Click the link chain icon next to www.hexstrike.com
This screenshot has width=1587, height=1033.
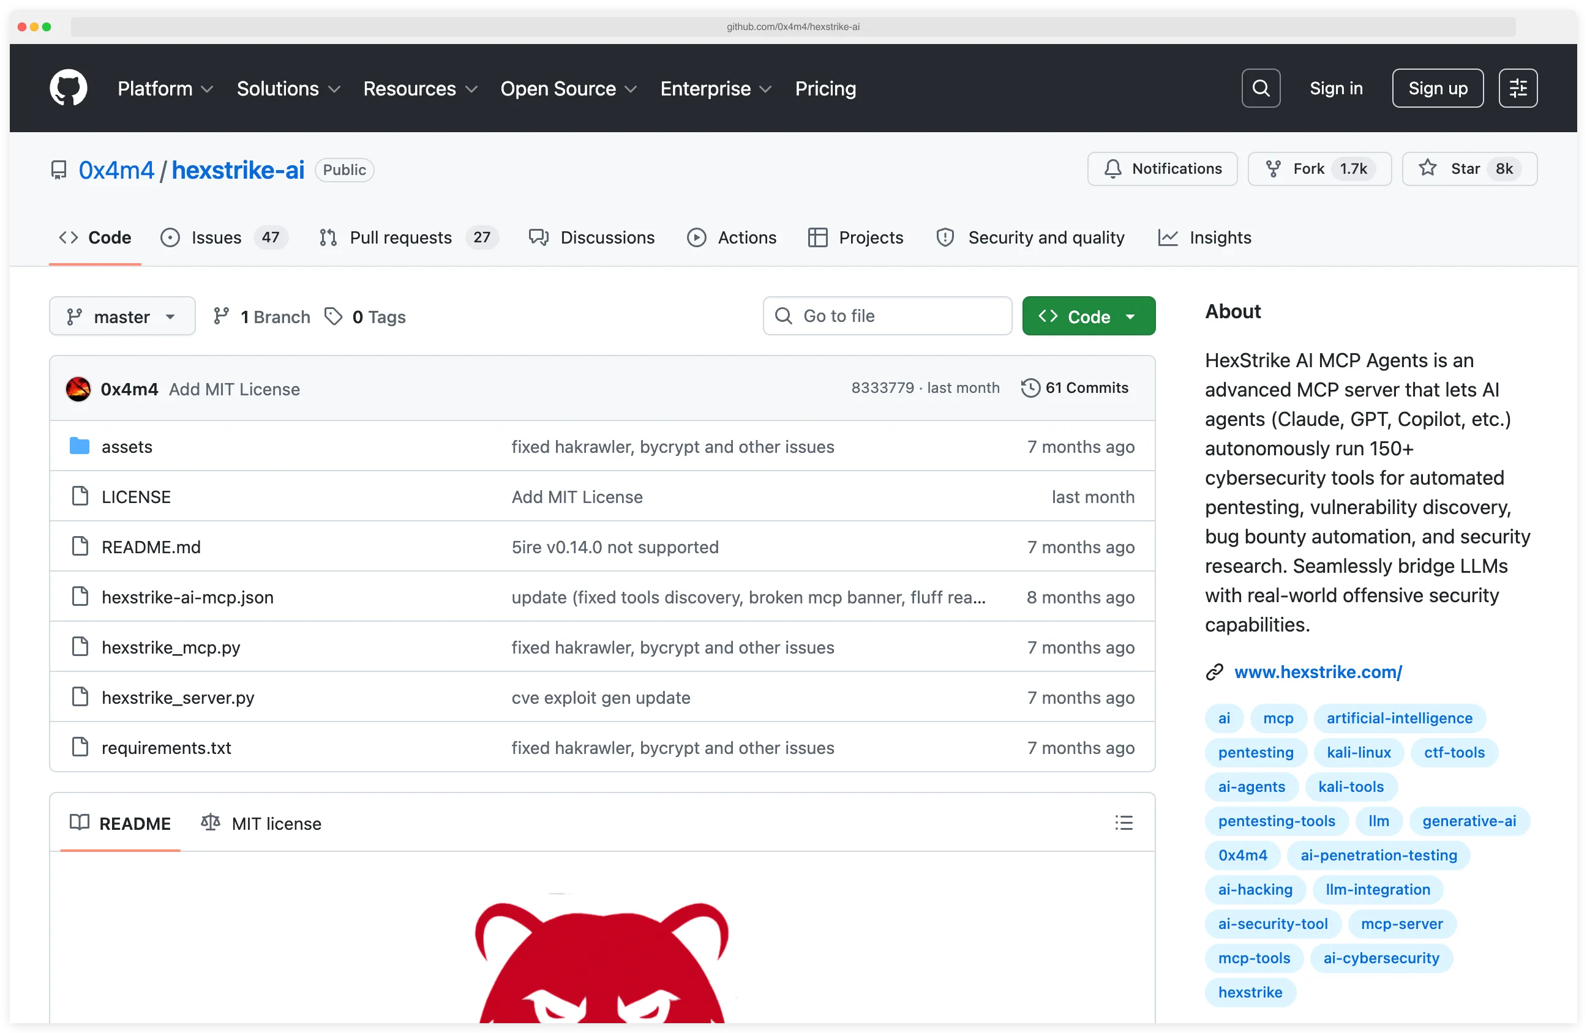[1214, 672]
